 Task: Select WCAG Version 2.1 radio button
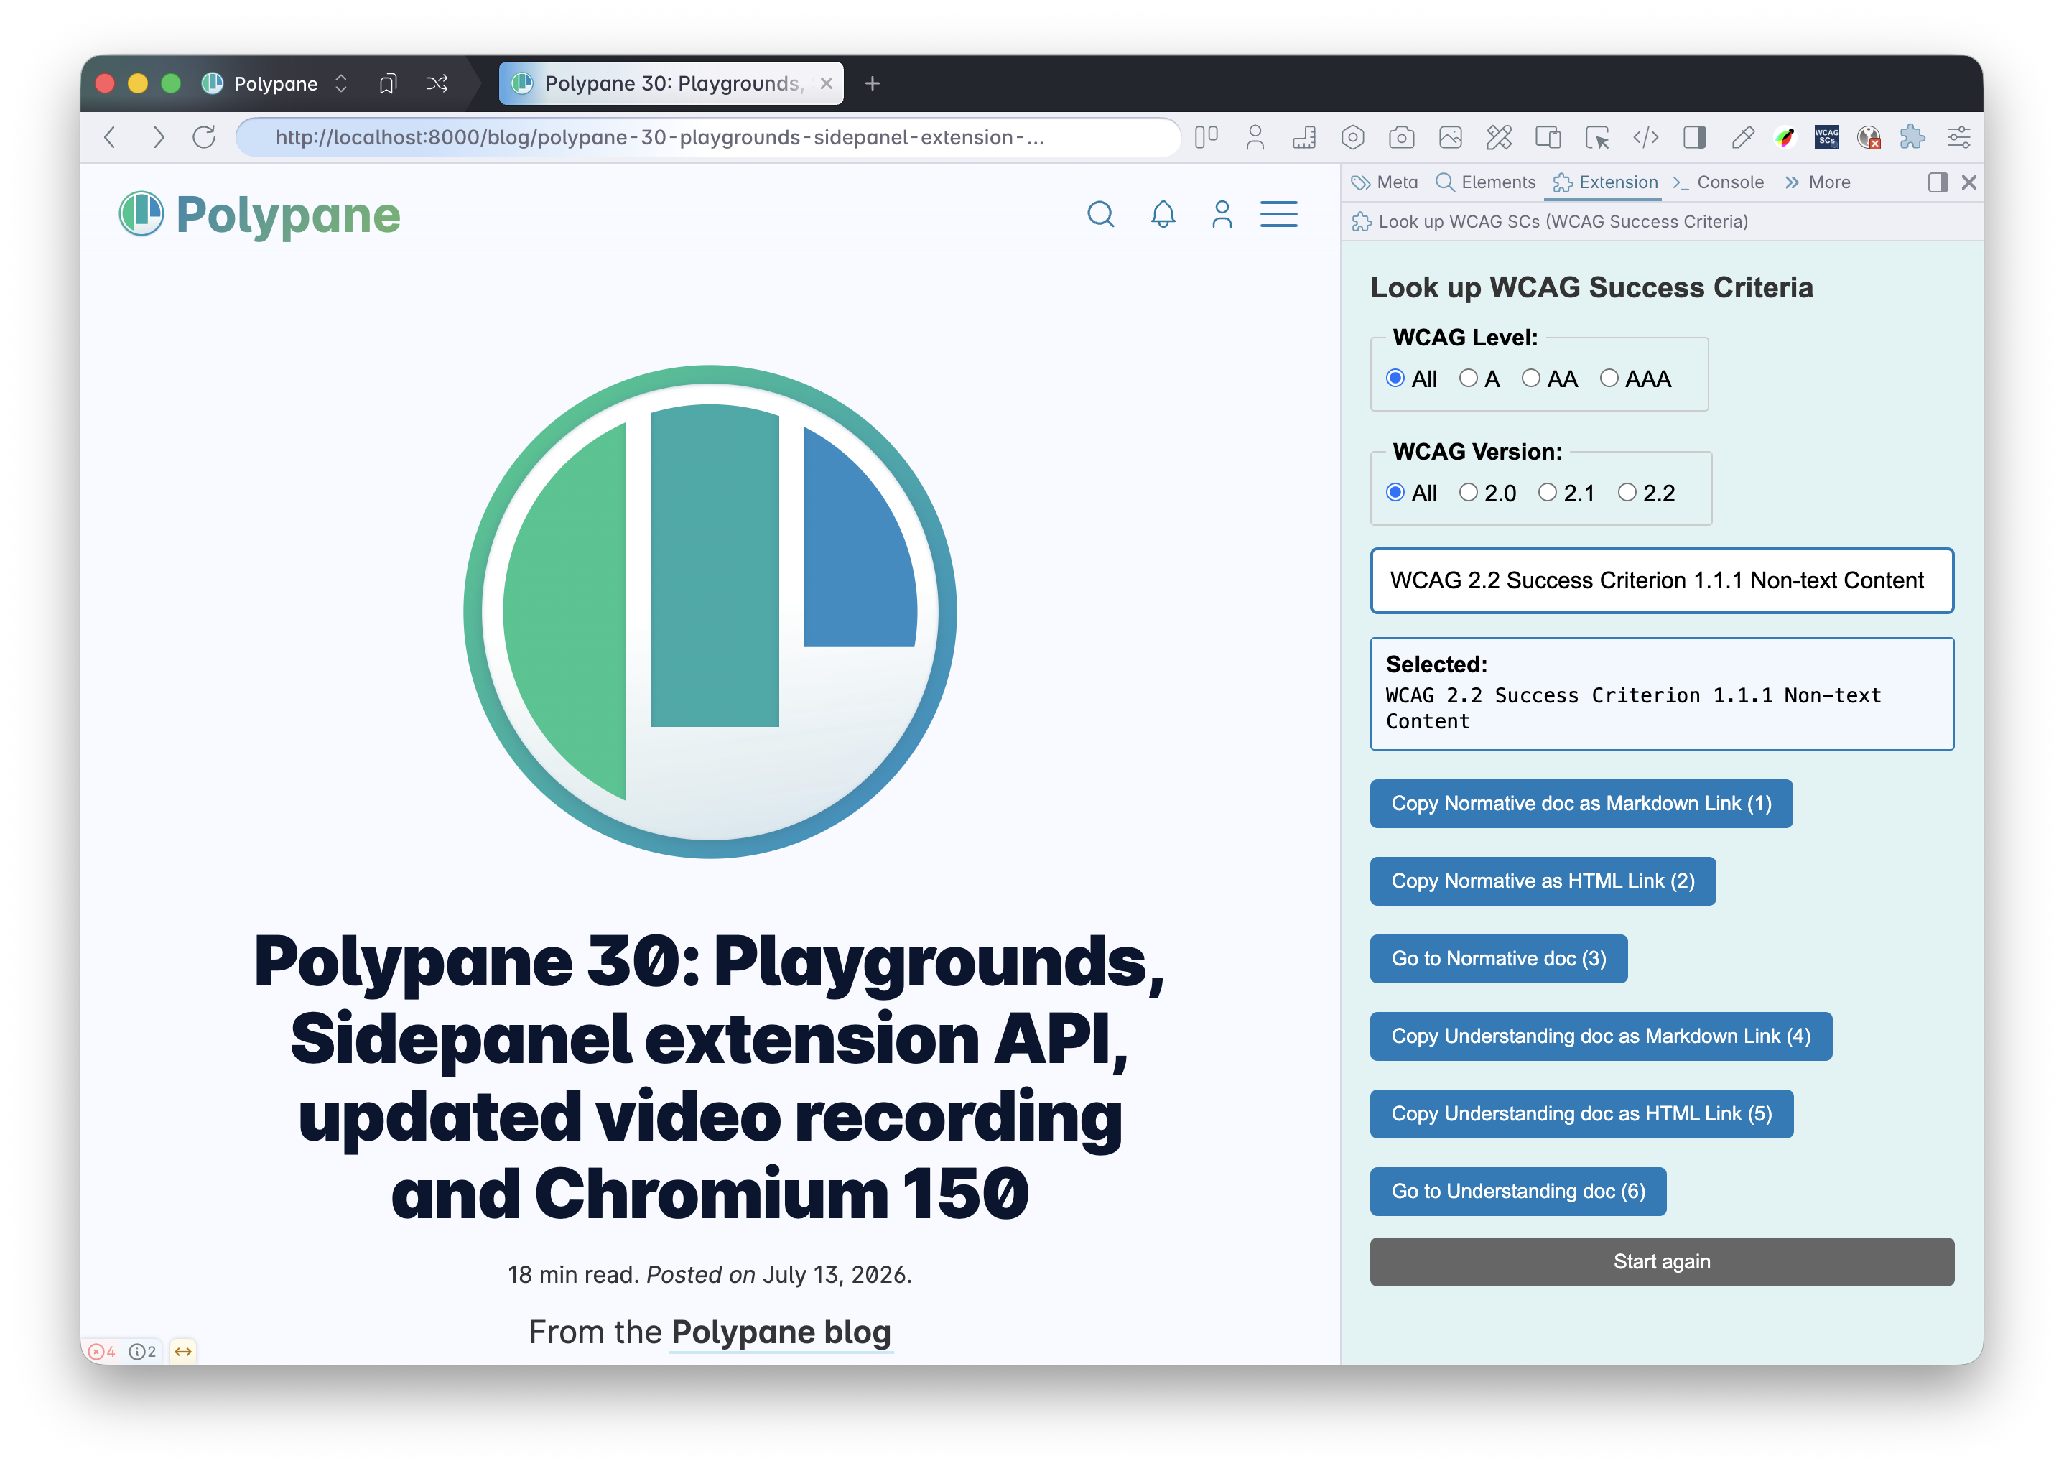[x=1548, y=493]
